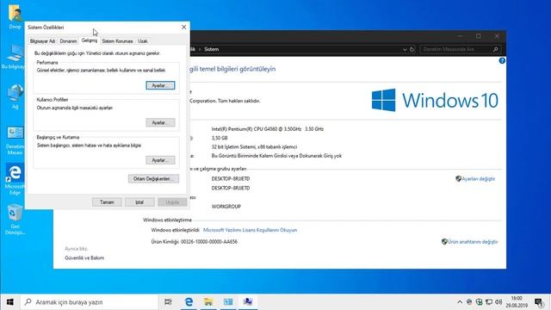Open the notification center icon

coord(539,302)
